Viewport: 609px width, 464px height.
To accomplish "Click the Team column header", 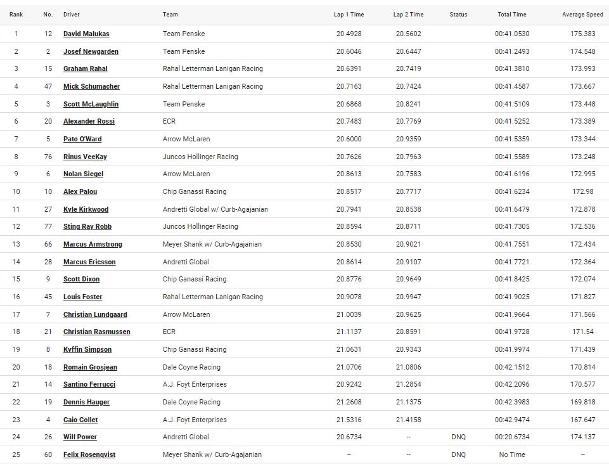I will coord(170,15).
